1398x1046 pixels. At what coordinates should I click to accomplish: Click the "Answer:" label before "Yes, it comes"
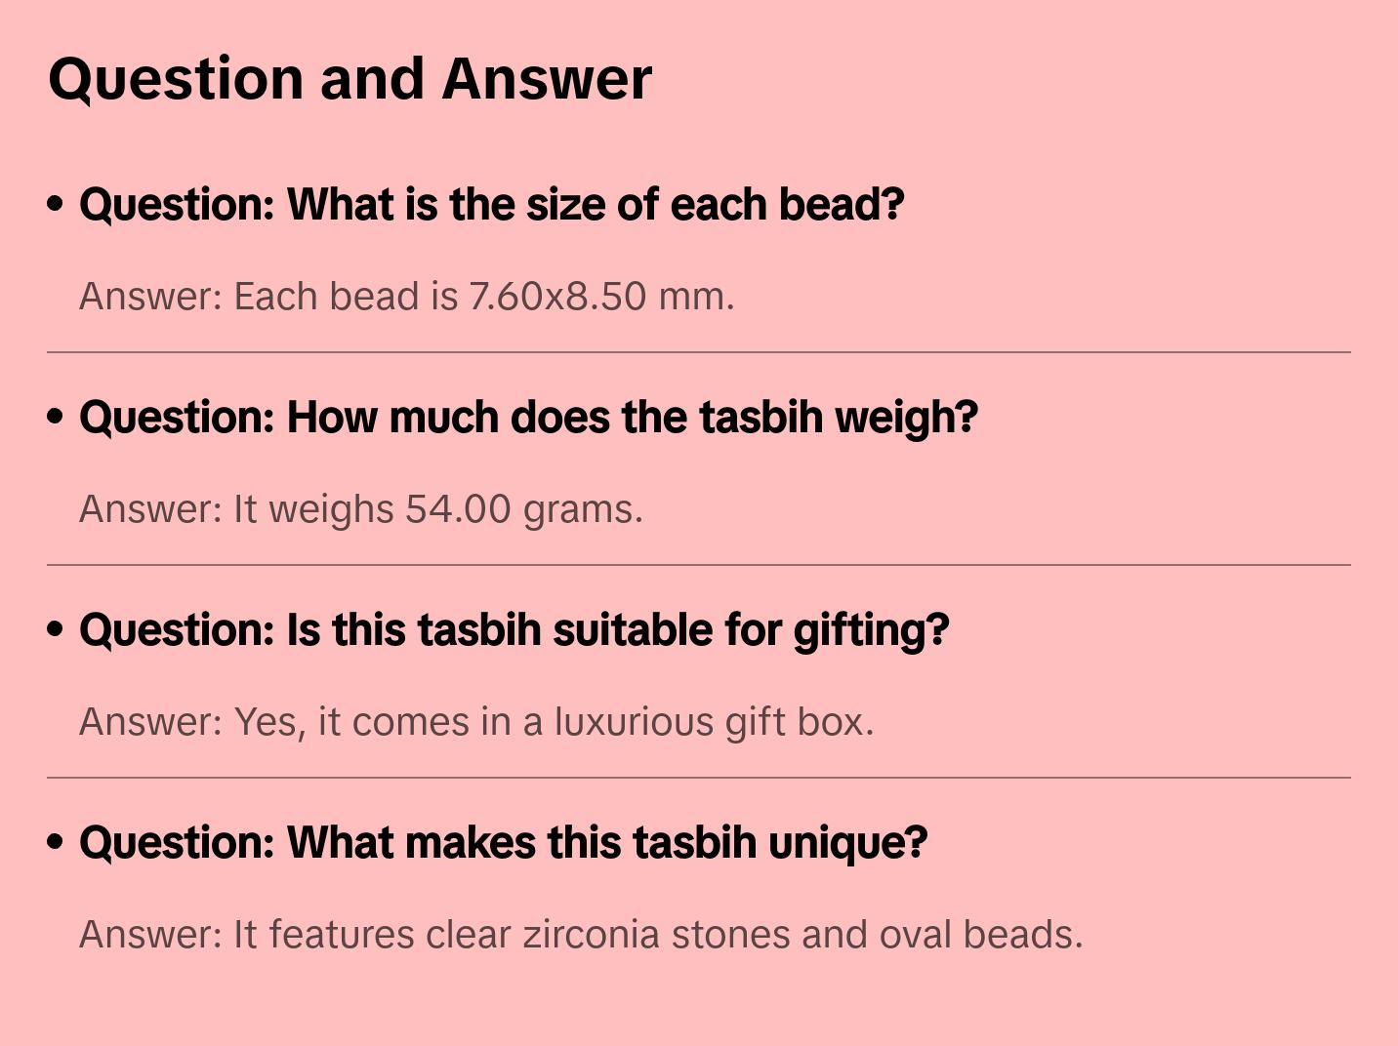click(151, 722)
